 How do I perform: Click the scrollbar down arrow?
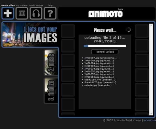pyautogui.click(x=151, y=113)
